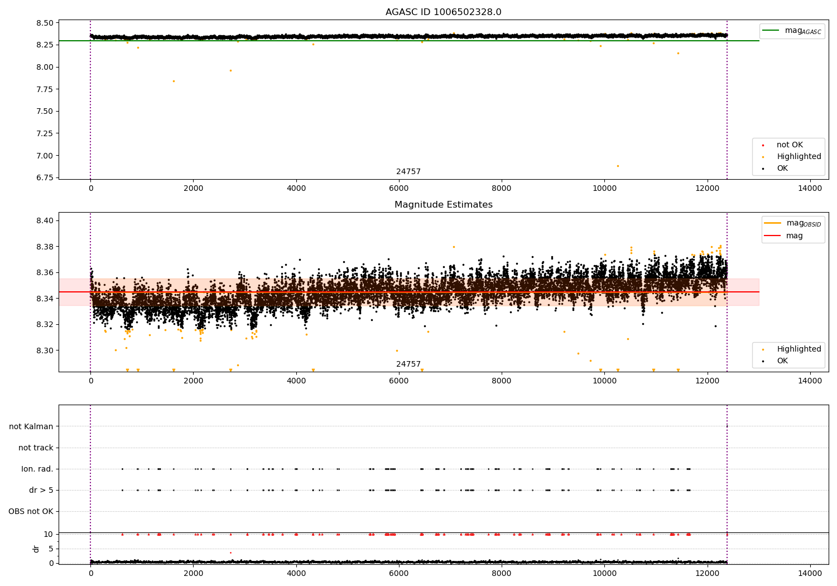Screen dimensions: 837x586
Task: Click the 'not Kalman' data point near right dotted line
Action: pyautogui.click(x=727, y=426)
